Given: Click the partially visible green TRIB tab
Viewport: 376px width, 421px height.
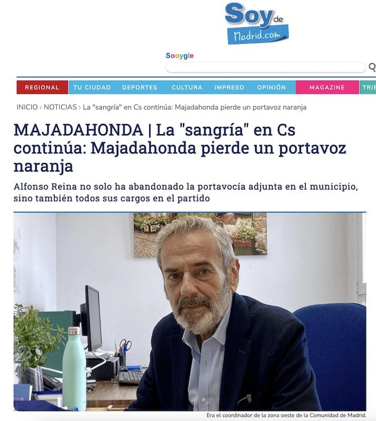Looking at the screenshot, I should pyautogui.click(x=368, y=87).
